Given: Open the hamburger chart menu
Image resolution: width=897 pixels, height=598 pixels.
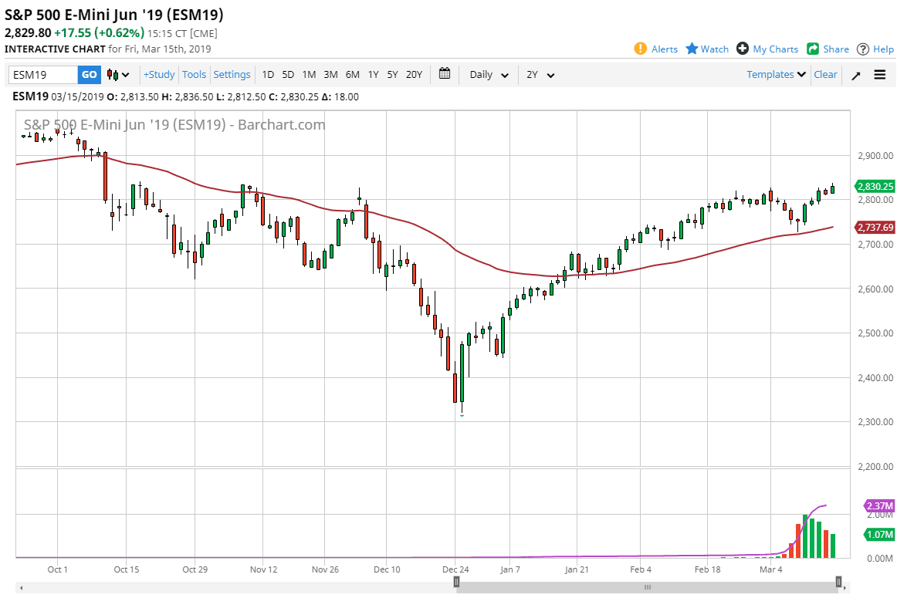Looking at the screenshot, I should 880,75.
